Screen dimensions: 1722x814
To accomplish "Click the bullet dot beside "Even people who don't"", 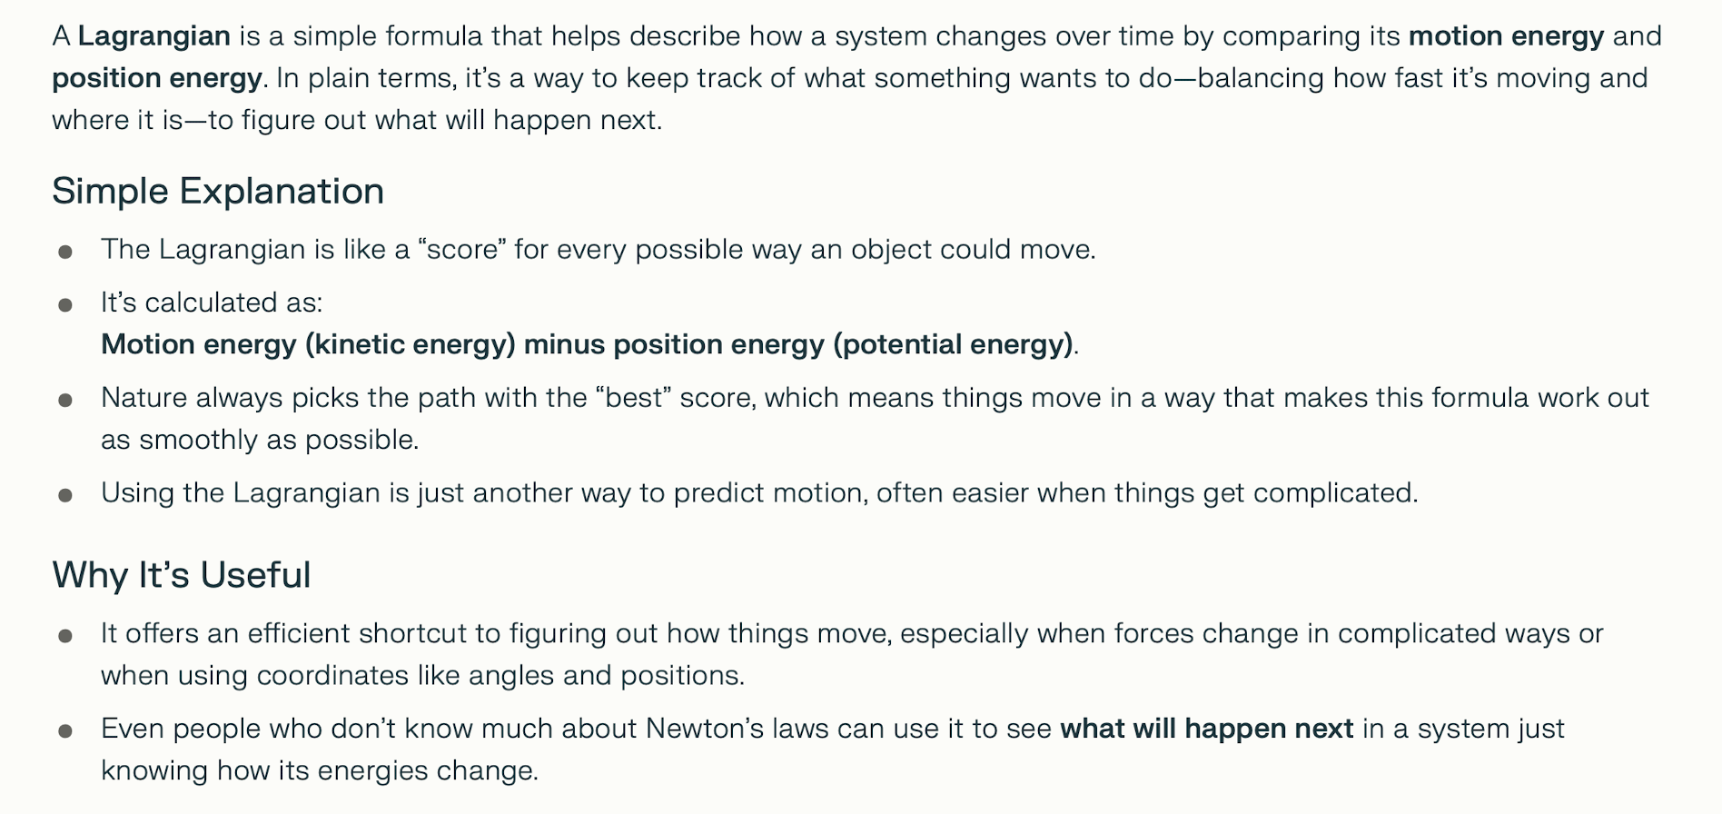I will pos(65,731).
